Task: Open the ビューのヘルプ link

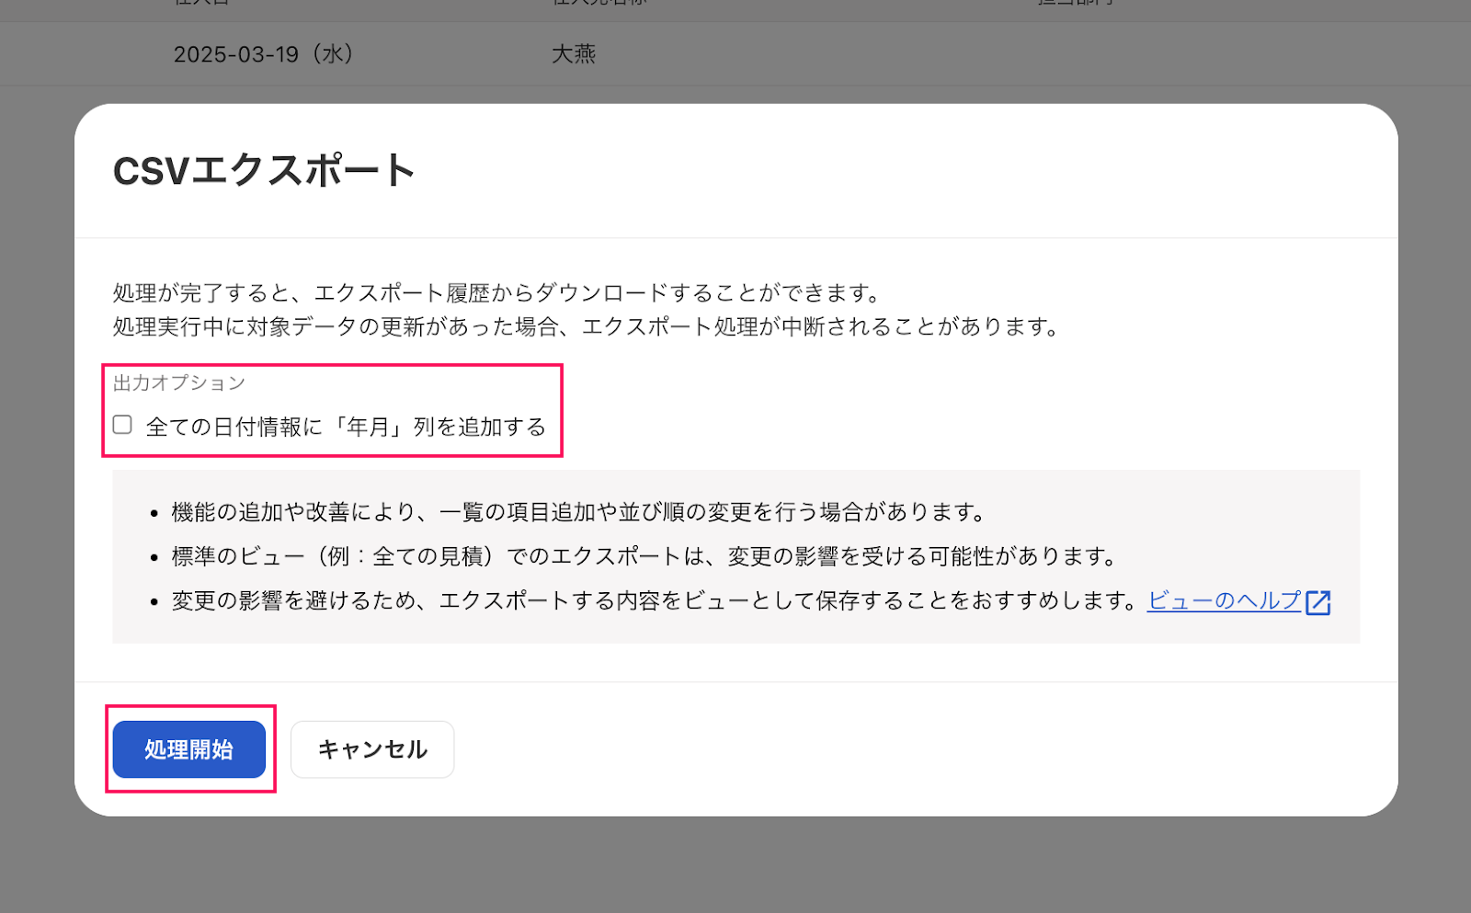Action: coord(1224,601)
